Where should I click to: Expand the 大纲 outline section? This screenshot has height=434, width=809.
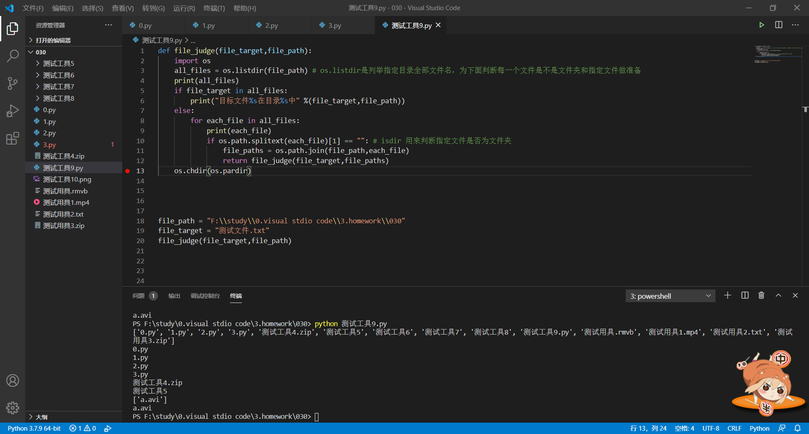coord(74,417)
